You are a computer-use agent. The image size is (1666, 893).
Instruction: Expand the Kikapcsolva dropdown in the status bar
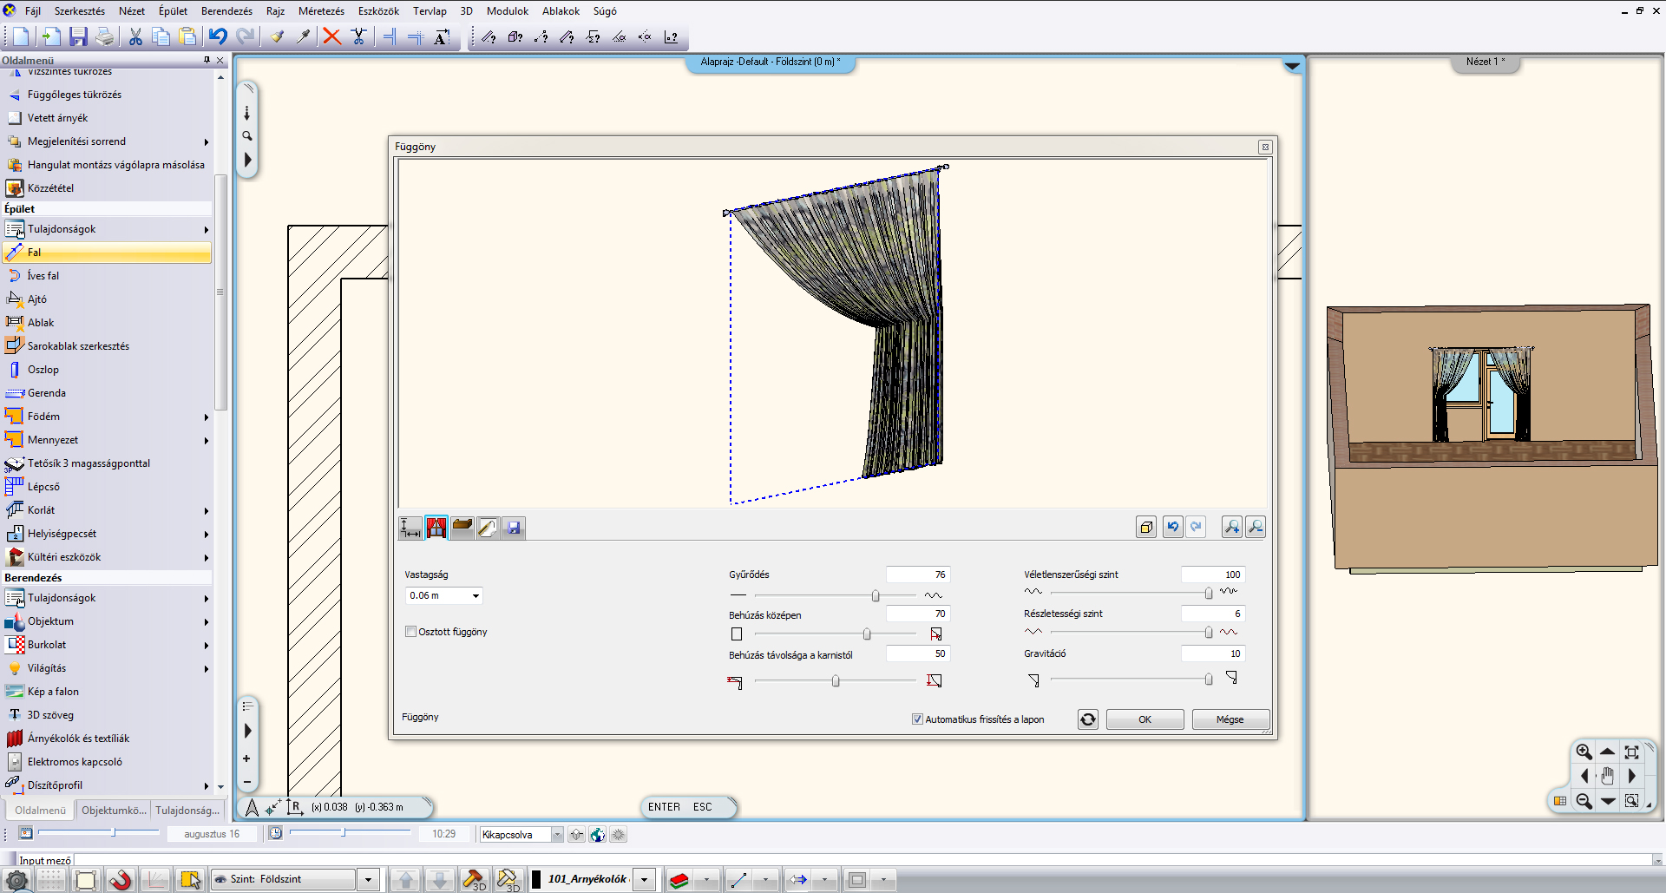pyautogui.click(x=556, y=835)
